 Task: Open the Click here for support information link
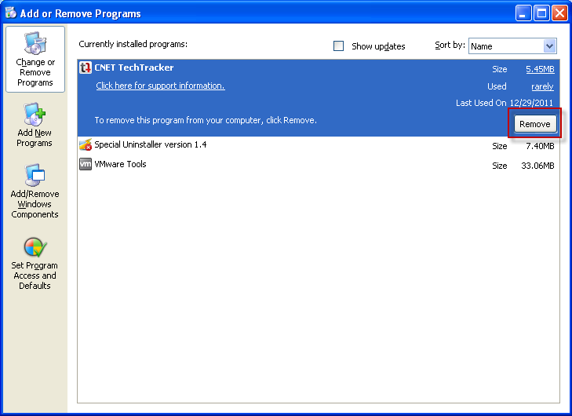pos(160,86)
